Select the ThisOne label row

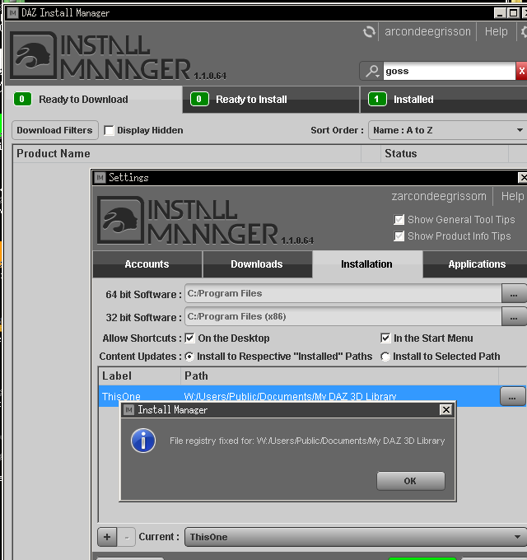[121, 396]
